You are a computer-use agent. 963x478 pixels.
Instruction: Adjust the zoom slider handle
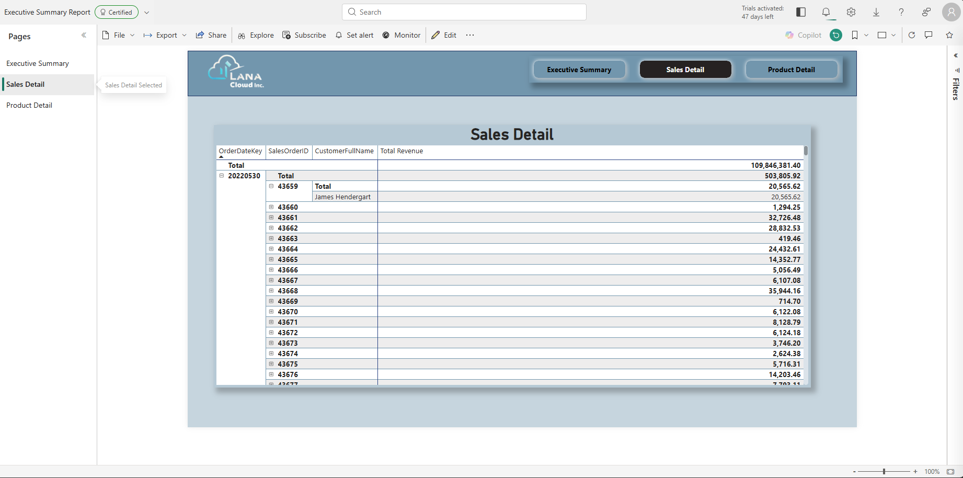click(x=884, y=472)
